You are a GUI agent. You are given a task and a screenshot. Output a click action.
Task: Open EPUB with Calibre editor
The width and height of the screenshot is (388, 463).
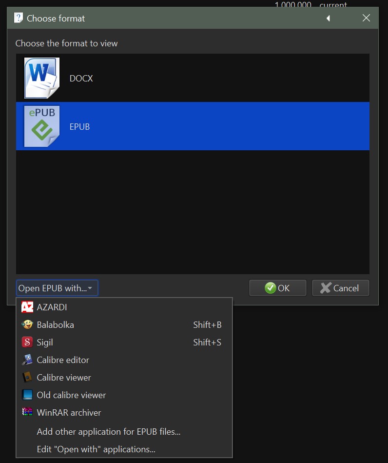[x=124, y=360]
